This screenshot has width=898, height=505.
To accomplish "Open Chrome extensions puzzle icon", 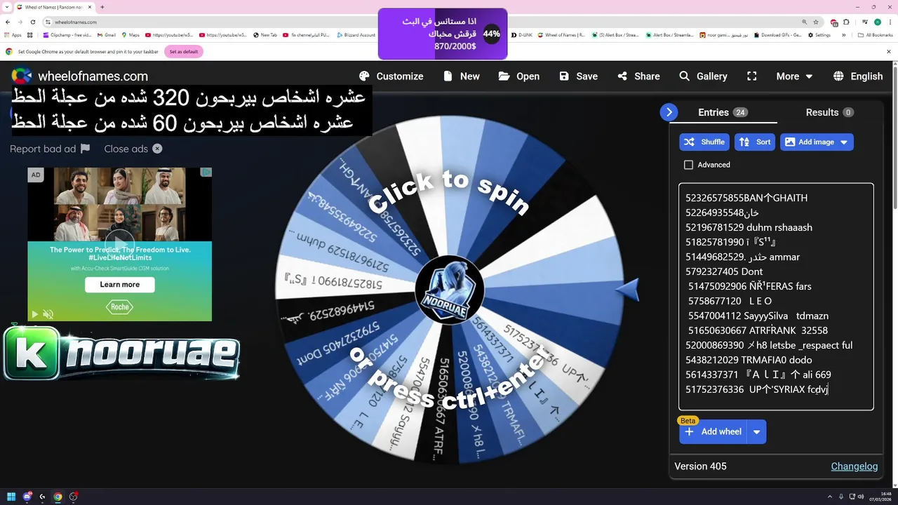I will 847,22.
